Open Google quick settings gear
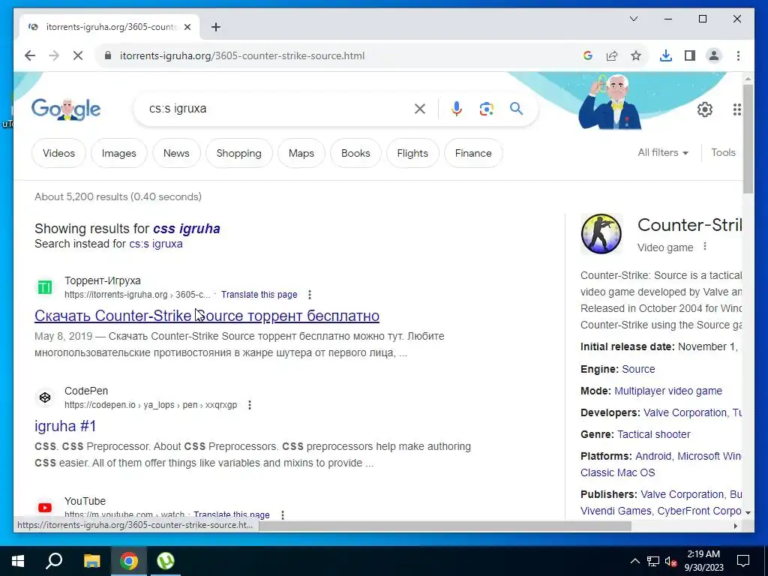The image size is (768, 576). [x=705, y=109]
